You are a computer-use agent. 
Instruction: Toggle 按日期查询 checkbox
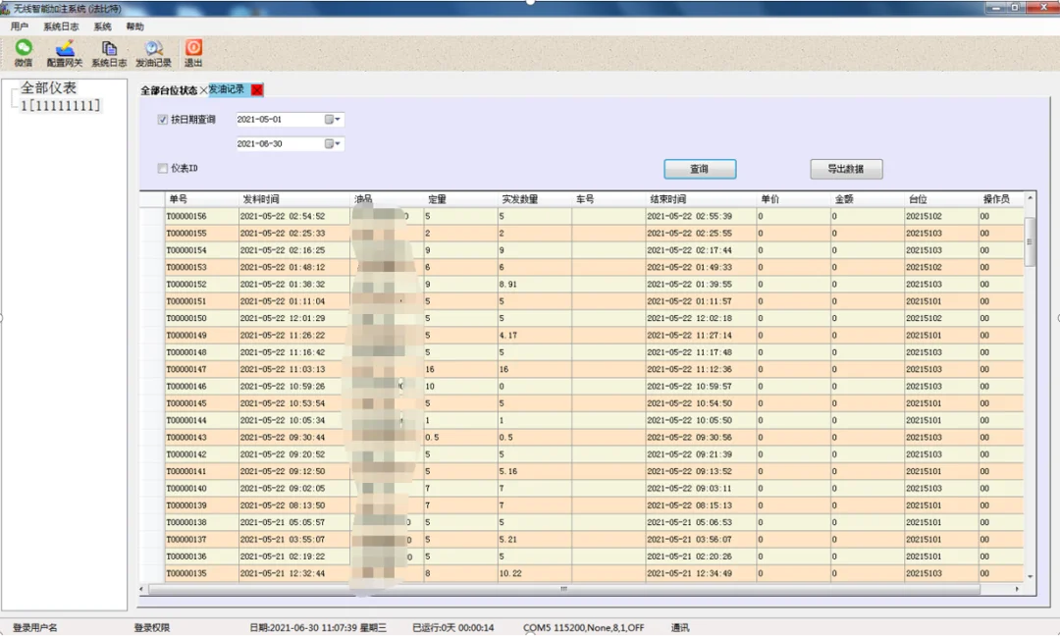click(x=162, y=120)
